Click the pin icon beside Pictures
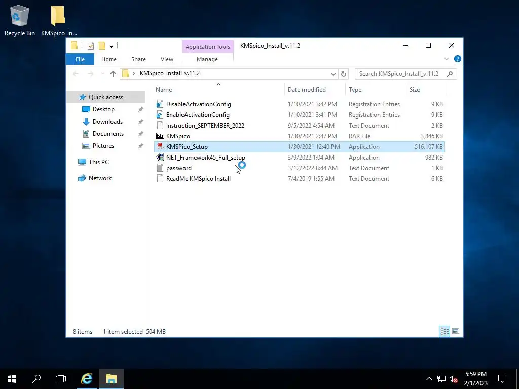Screen dimensions: 519x389 tap(141, 146)
